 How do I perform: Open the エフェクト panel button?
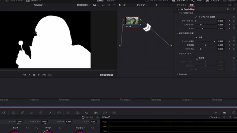[x=213, y=1]
